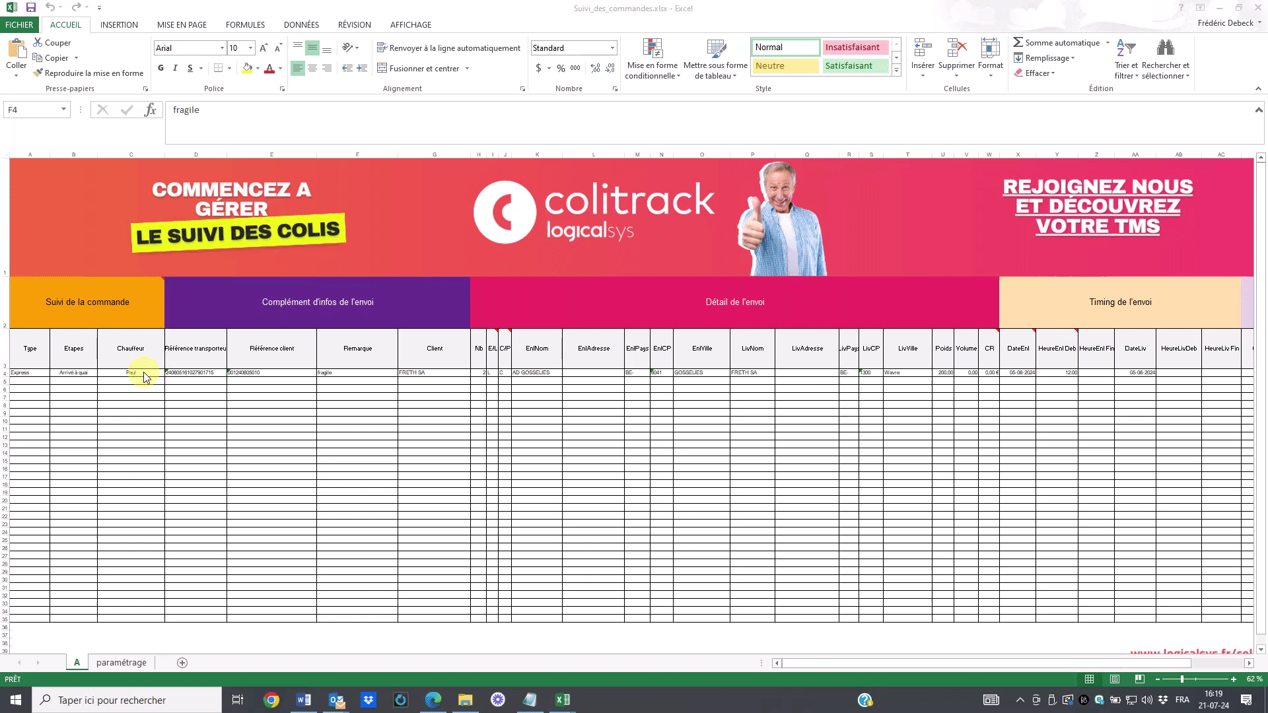This screenshot has height=713, width=1268.
Task: Open Mettre sous forme de tableau
Action: click(715, 59)
